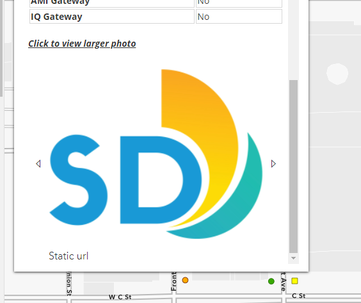
Task: Select the orange circle map marker
Action: (x=185, y=280)
